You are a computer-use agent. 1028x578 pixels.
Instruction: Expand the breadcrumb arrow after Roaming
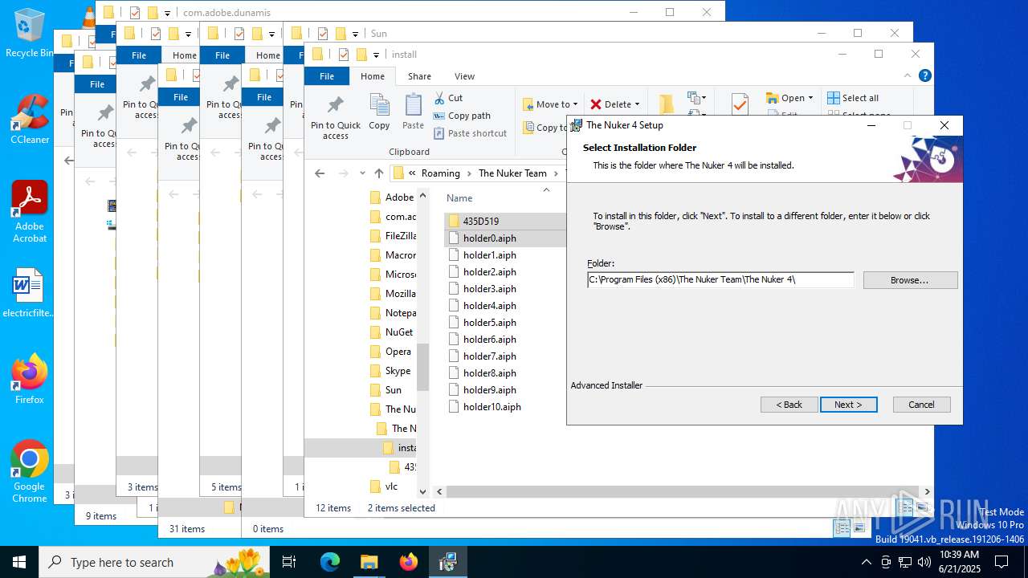(469, 173)
